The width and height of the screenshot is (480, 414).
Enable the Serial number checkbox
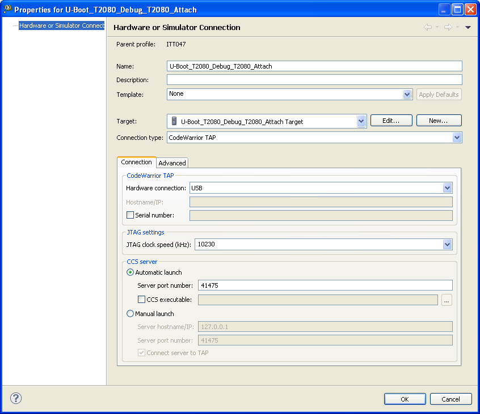130,215
